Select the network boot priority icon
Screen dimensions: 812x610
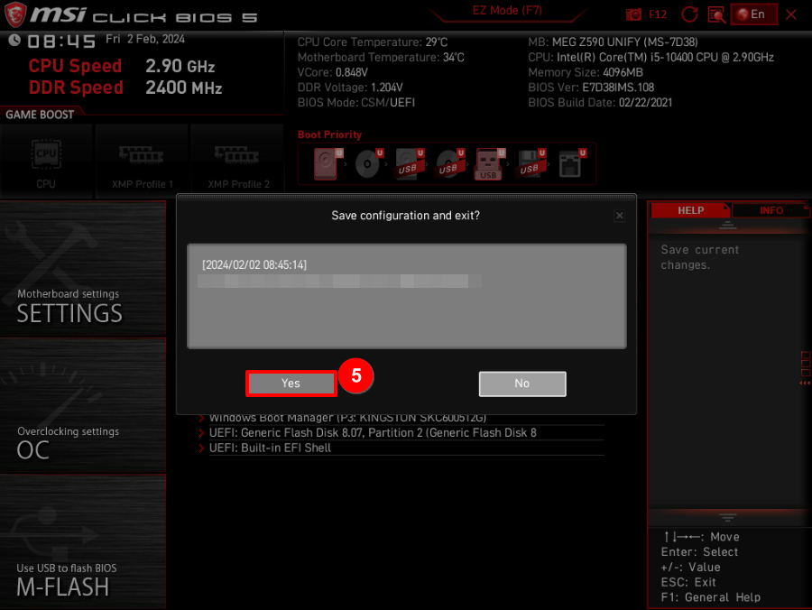coord(571,164)
